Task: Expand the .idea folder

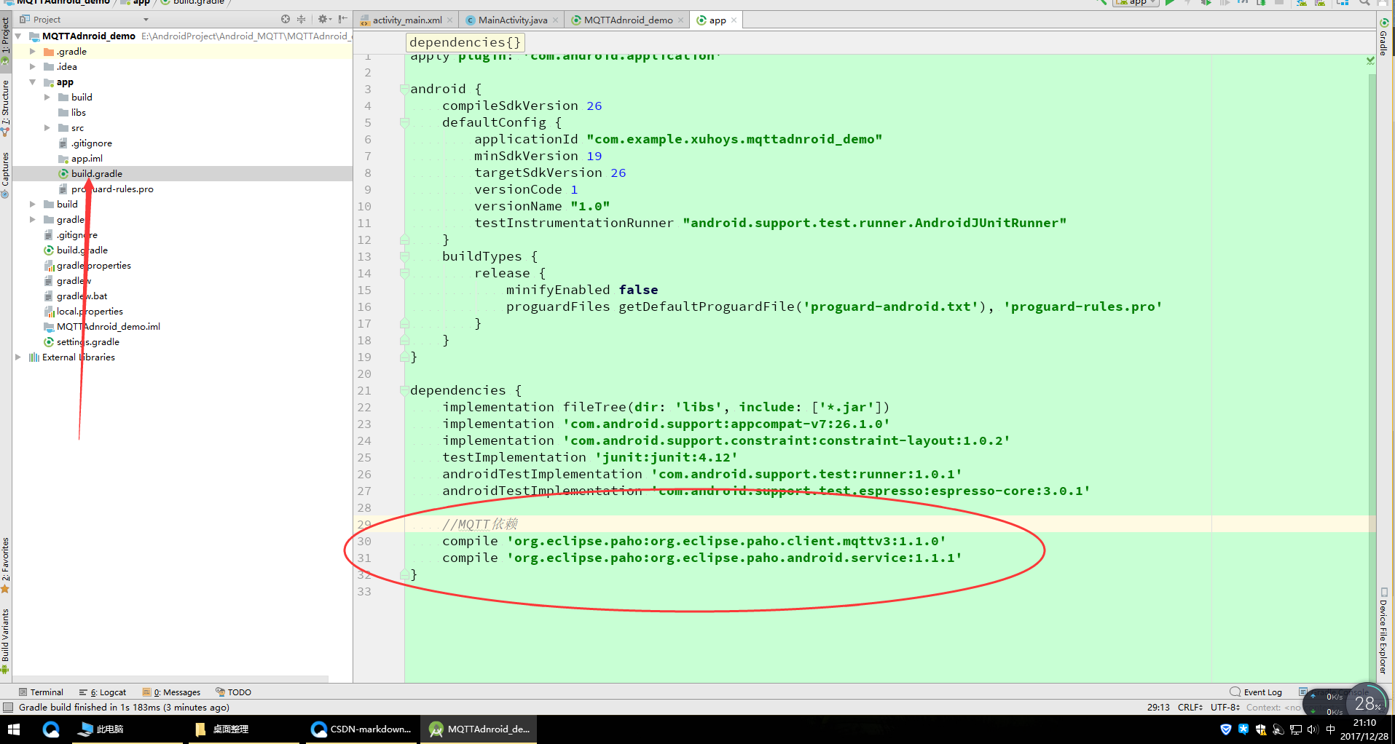Action: pyautogui.click(x=32, y=66)
